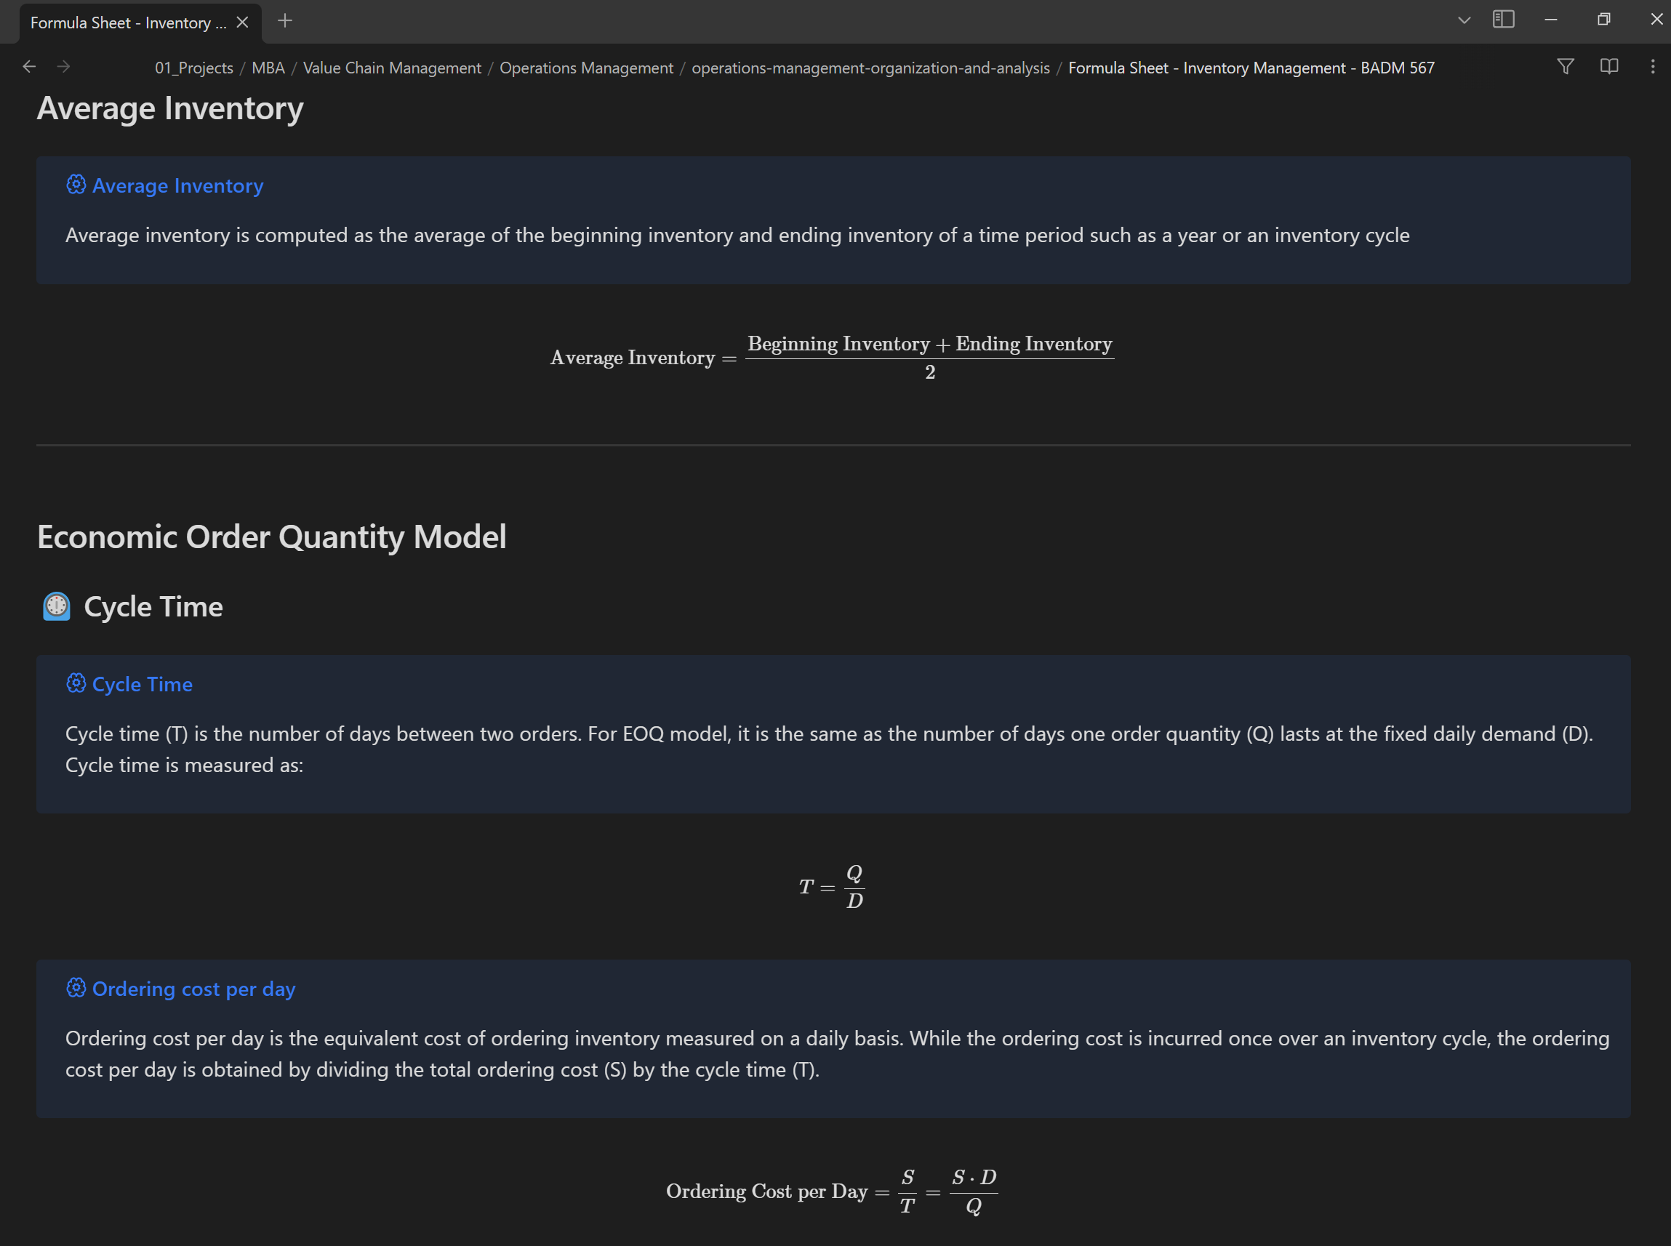Click the Cycle Time callout icon
This screenshot has width=1671, height=1246.
click(76, 683)
